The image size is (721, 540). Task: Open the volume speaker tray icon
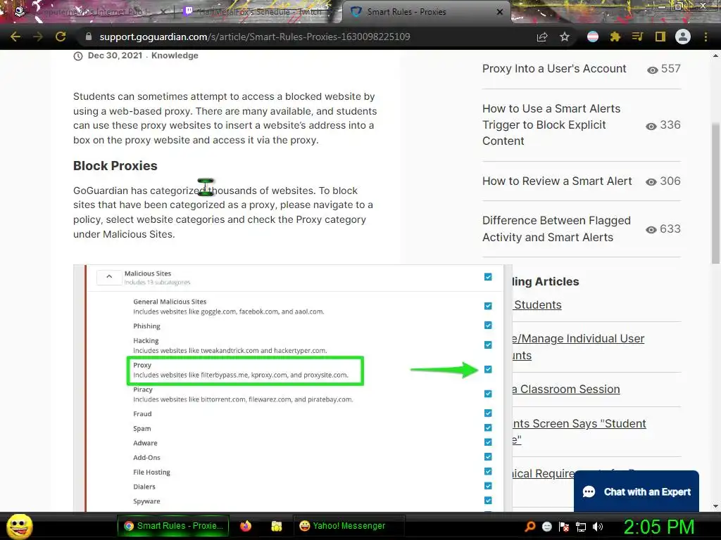(x=598, y=527)
